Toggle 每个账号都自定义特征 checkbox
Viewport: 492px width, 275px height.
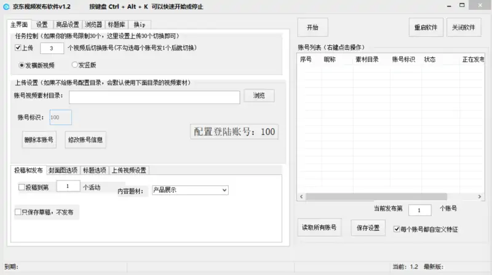click(397, 229)
